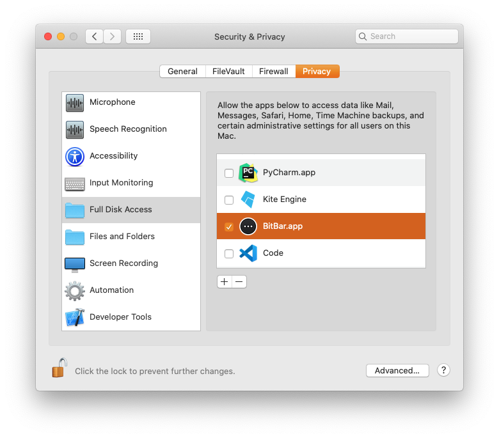The height and width of the screenshot is (438, 499).
Task: Click the Files and Folders folder icon
Action: [75, 237]
